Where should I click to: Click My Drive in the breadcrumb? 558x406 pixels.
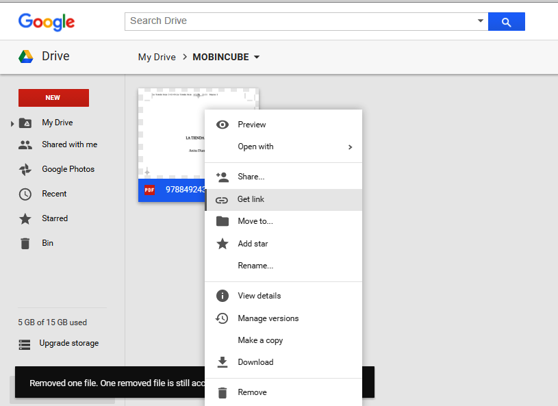[157, 57]
